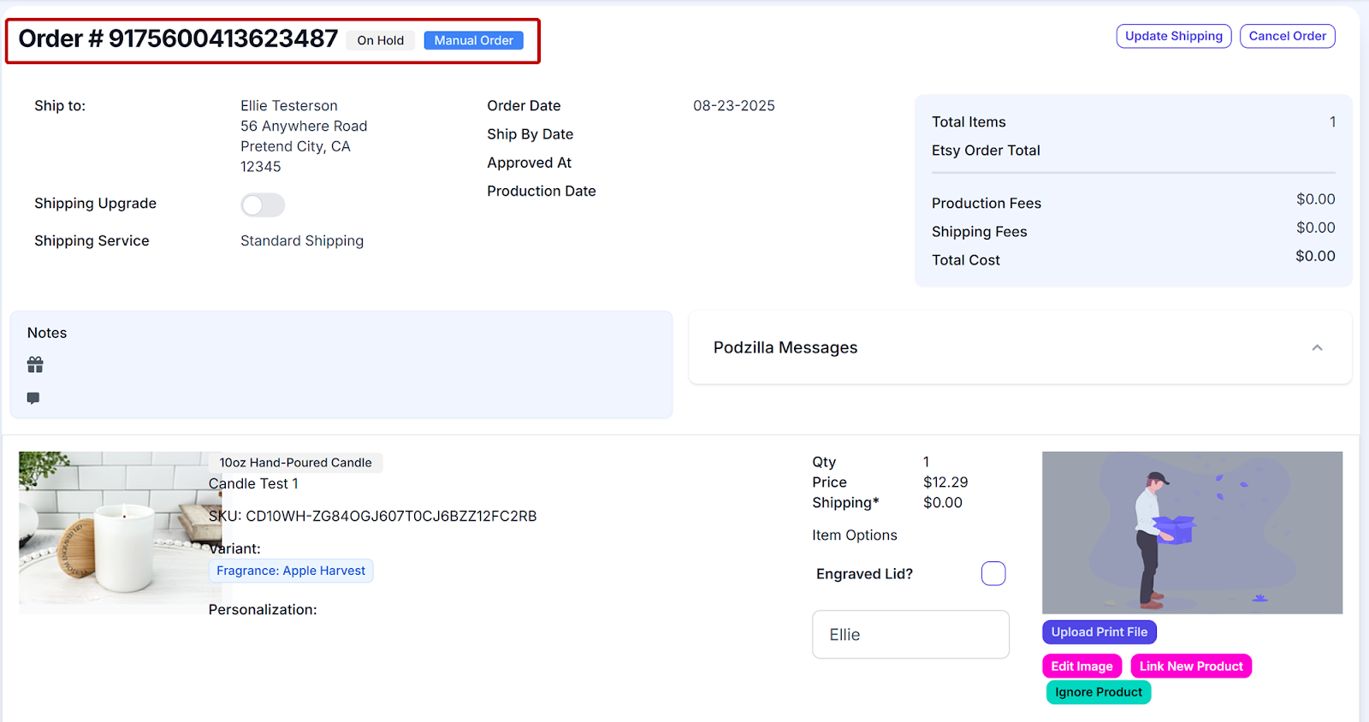Select the Fragrance: Apple Harvest variant tag
Screen dimensions: 1369x722
[x=291, y=571]
